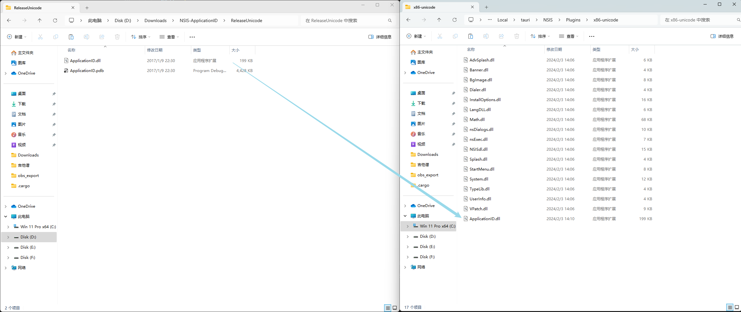The image size is (741, 312).
Task: Click Paste icon in ReleaseUnicode window toolbar
Action: point(71,37)
